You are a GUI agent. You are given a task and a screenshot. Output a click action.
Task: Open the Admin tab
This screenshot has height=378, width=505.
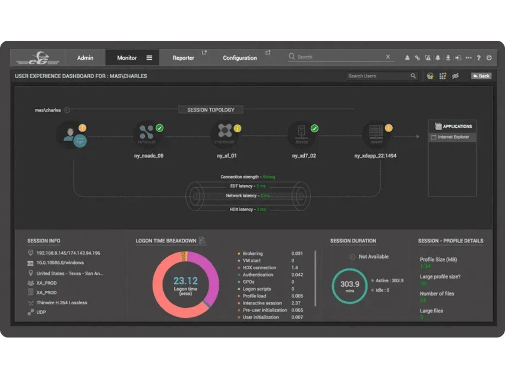coord(85,58)
